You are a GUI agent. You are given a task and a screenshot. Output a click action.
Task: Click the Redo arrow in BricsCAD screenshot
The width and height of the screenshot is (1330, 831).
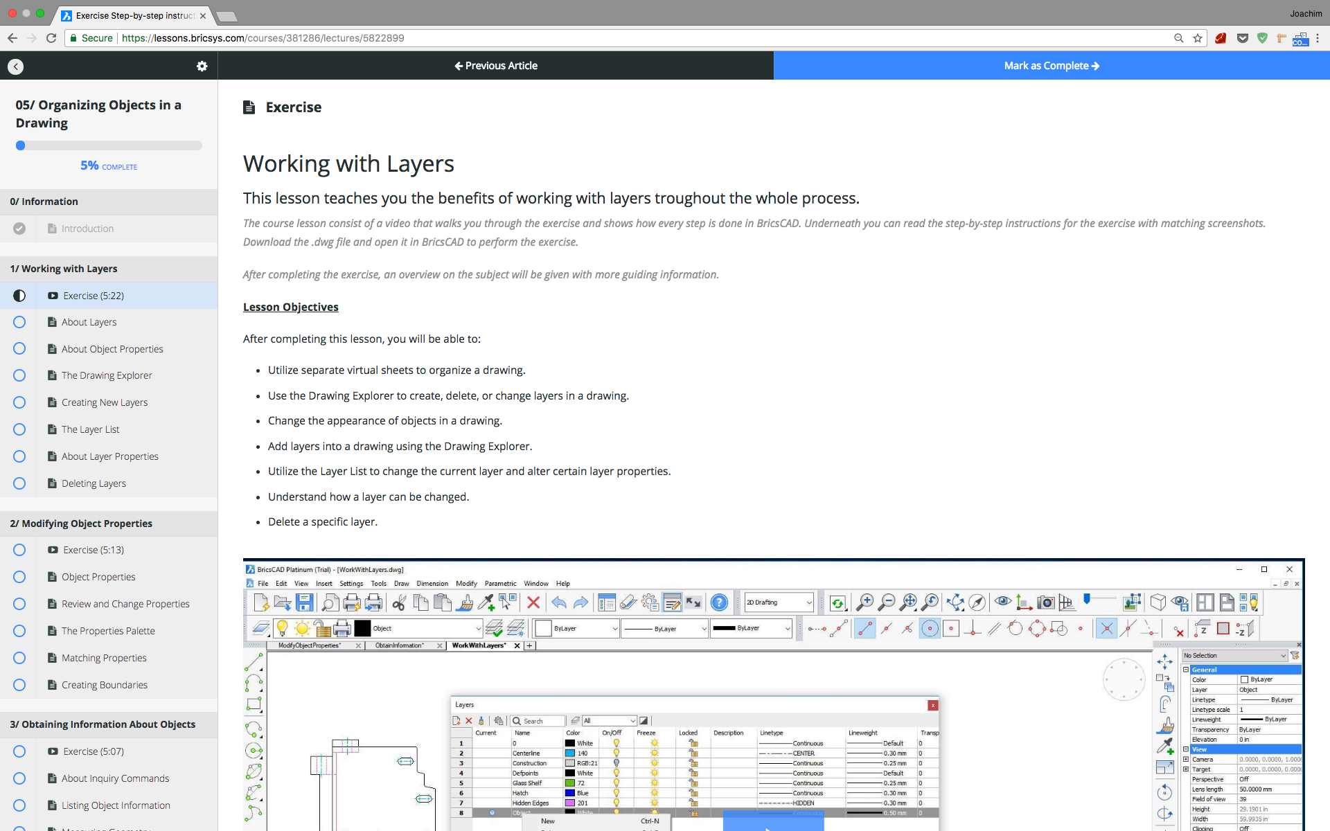click(580, 602)
